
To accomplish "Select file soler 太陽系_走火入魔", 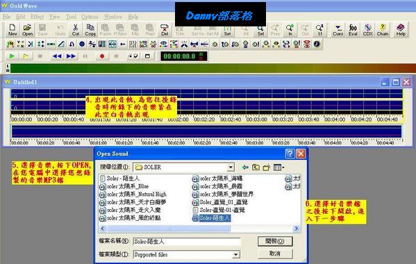I will pyautogui.click(x=130, y=211).
